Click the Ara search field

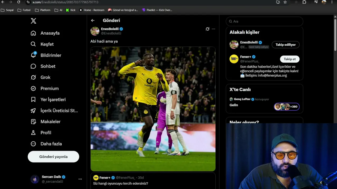264,21
